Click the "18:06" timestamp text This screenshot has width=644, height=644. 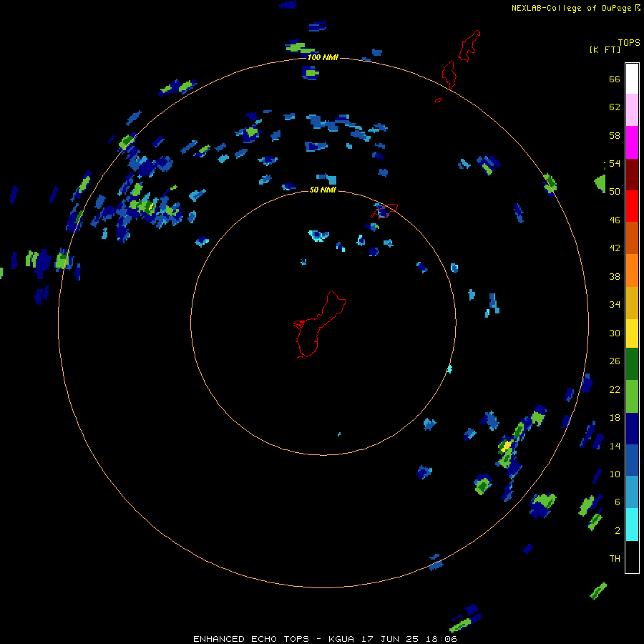coord(441,639)
